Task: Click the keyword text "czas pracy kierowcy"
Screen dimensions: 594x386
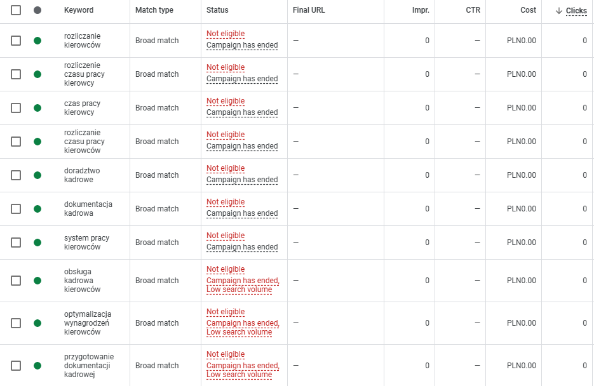Action: [x=82, y=108]
